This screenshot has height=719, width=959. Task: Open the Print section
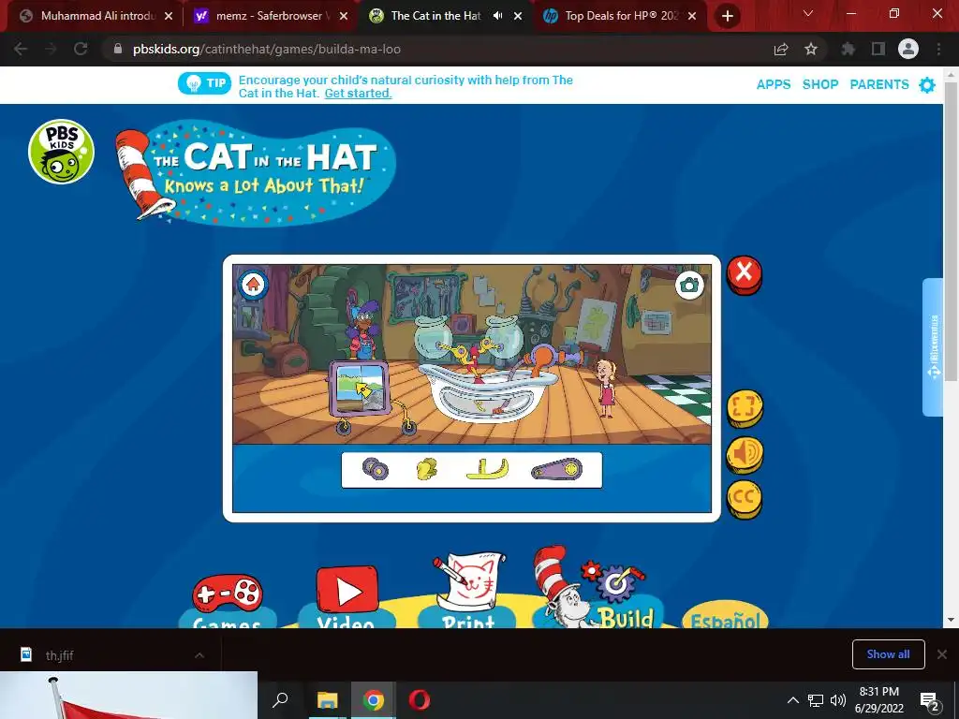point(468,592)
